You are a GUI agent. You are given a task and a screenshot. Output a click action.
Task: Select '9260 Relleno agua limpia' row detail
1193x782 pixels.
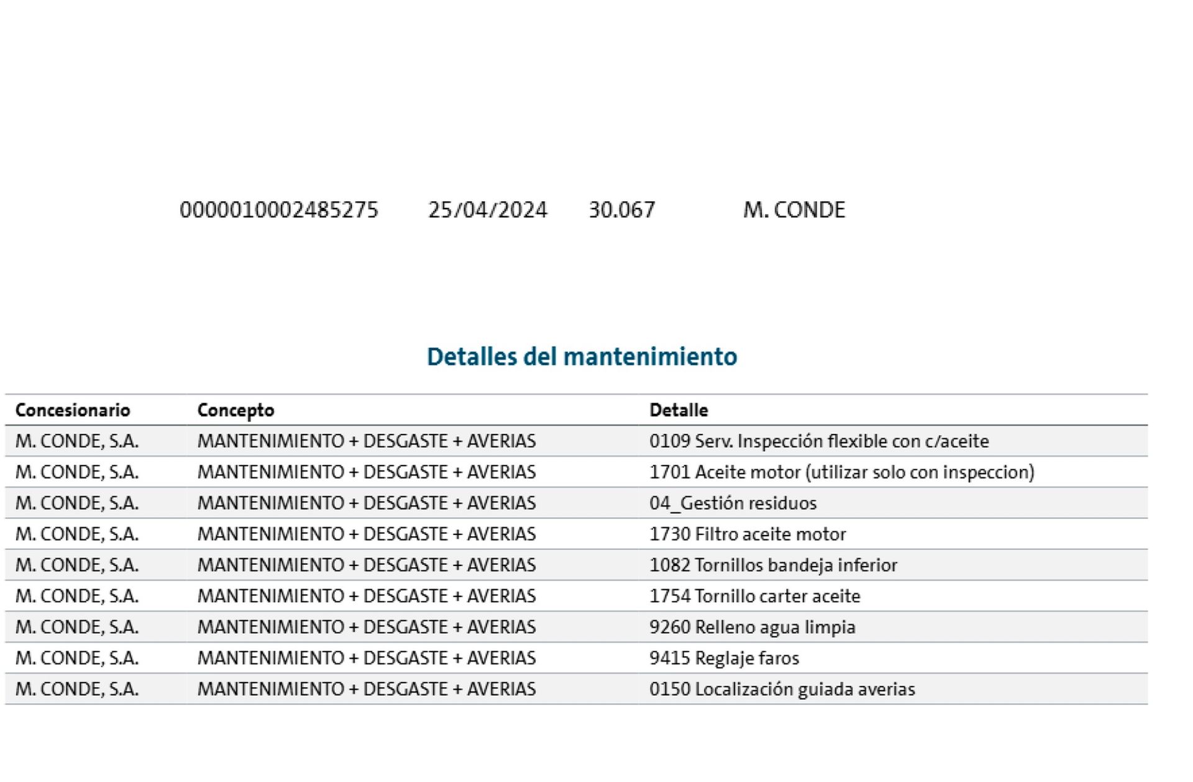[x=752, y=627]
